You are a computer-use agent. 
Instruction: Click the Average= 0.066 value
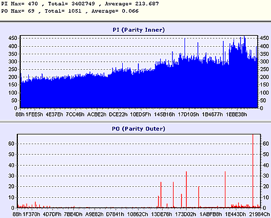click(x=115, y=11)
